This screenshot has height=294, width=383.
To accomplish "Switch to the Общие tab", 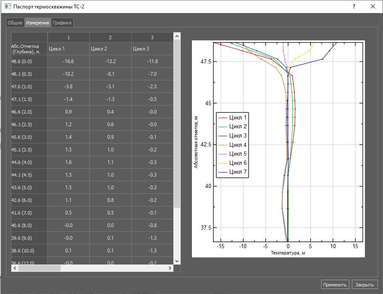I will [15, 23].
